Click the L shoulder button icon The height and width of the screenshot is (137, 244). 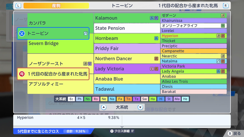[x=18, y=6]
